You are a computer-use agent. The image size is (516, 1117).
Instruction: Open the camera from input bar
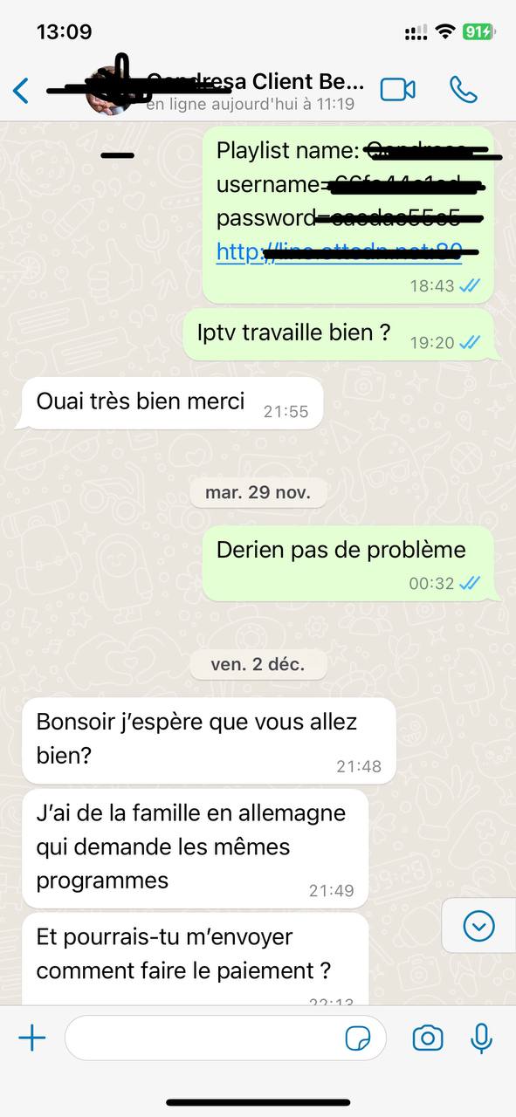[428, 1038]
